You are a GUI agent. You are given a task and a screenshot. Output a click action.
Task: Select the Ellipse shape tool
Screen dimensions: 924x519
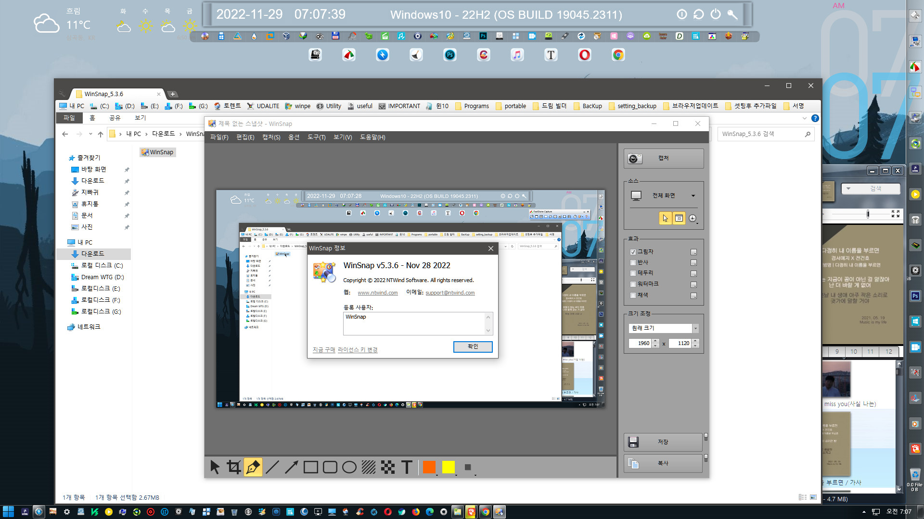[349, 467]
